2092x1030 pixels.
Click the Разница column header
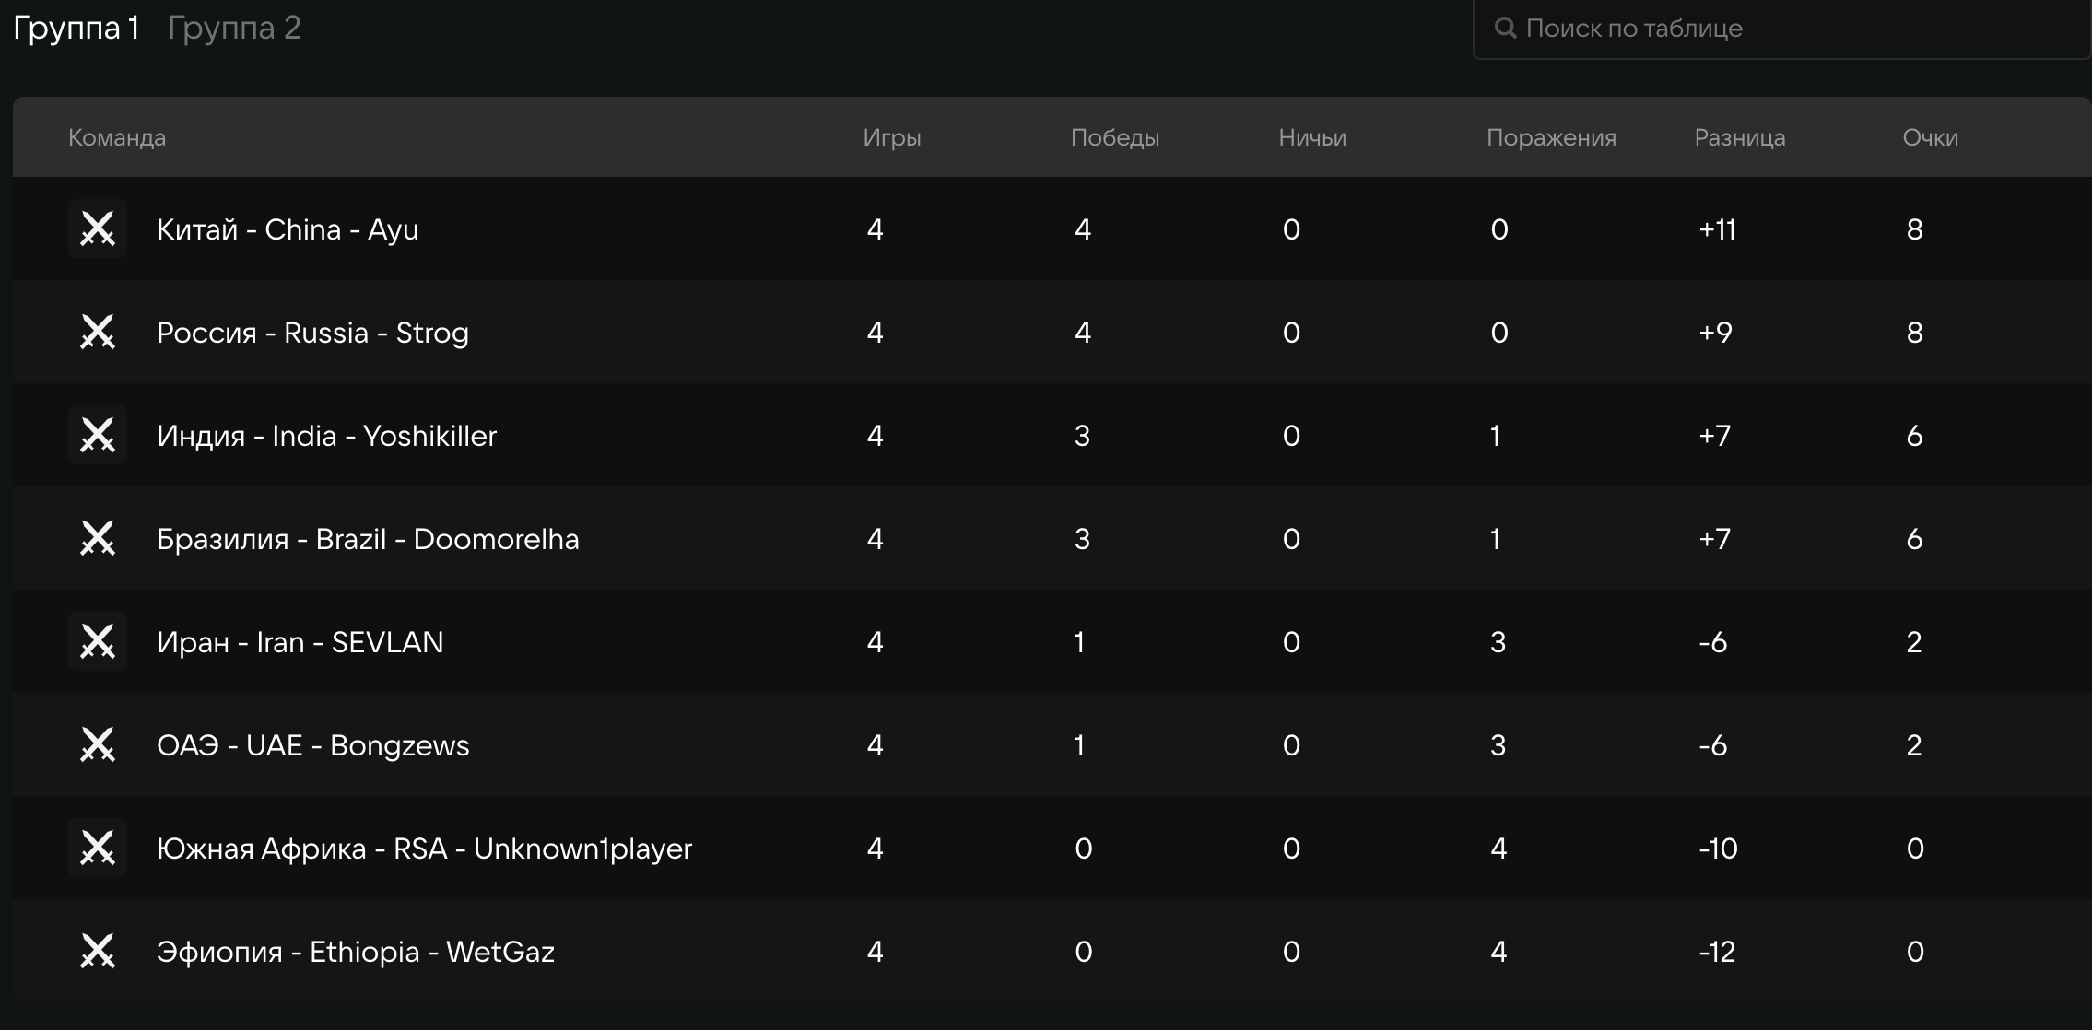pyautogui.click(x=1740, y=137)
